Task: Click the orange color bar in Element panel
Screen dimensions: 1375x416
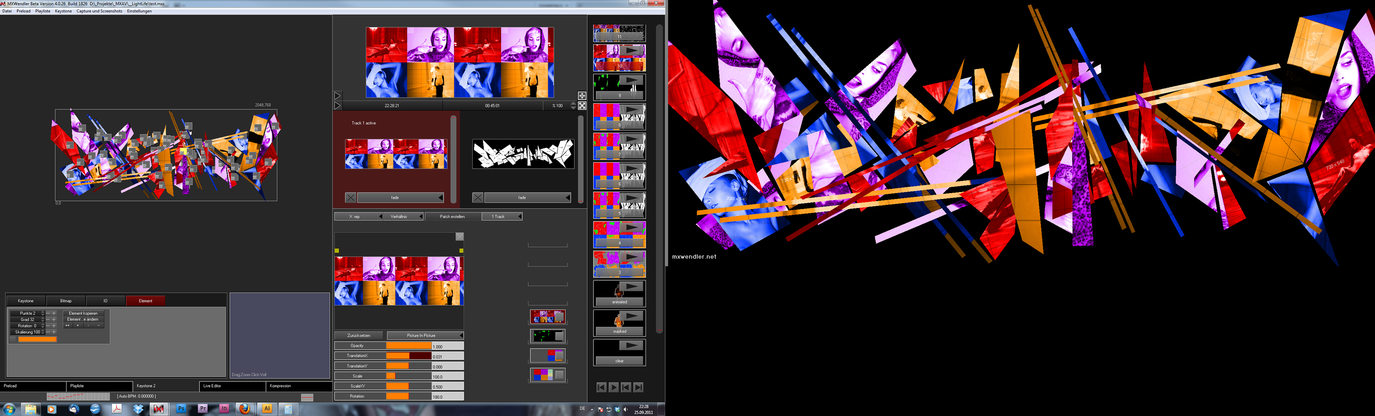Action: (37, 339)
